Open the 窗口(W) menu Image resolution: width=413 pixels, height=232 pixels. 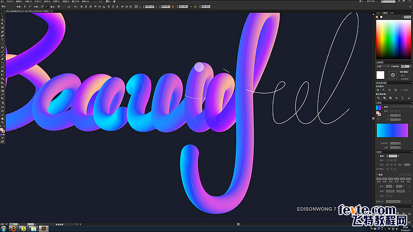[x=75, y=1]
